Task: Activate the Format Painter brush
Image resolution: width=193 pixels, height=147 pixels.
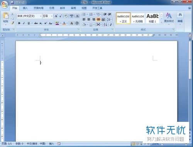Action: [x=12, y=23]
